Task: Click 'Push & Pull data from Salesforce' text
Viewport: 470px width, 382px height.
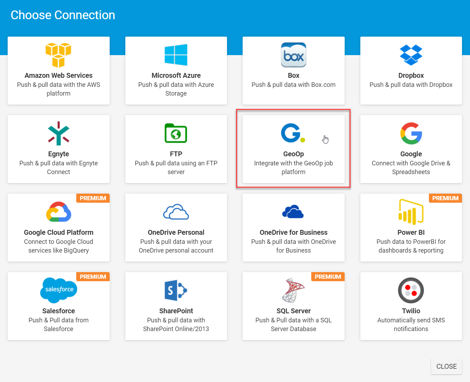Action: coord(58,324)
